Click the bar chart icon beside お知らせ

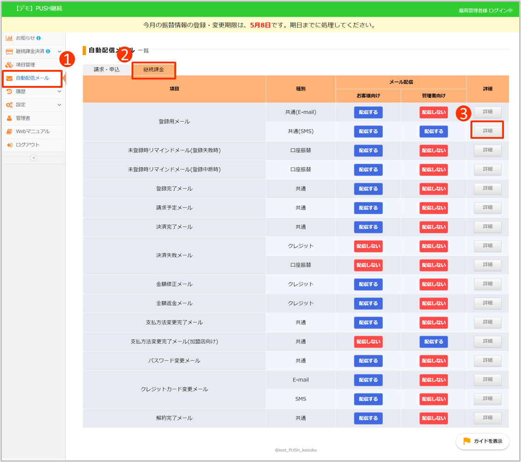[9, 38]
